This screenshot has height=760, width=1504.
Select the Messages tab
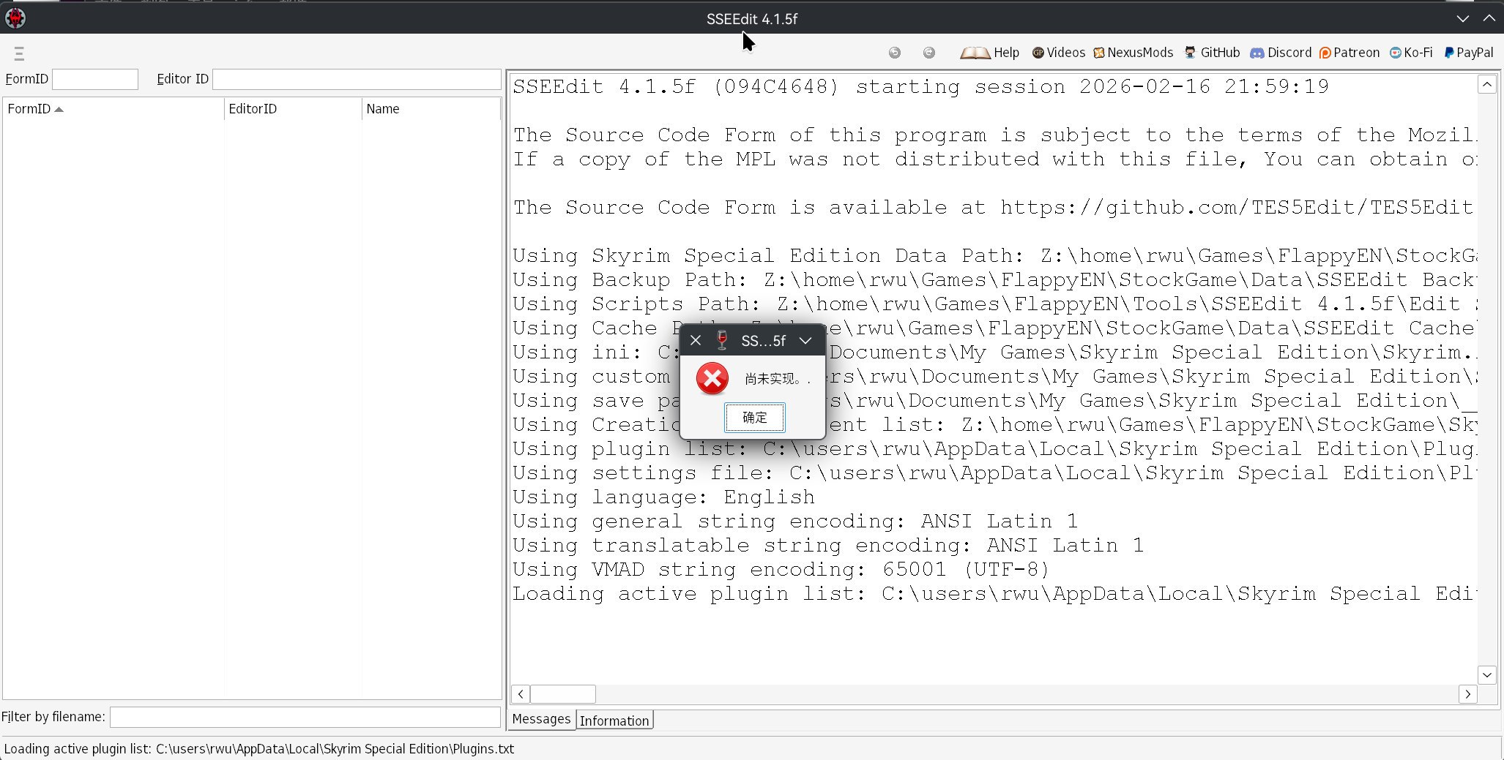[x=541, y=719]
